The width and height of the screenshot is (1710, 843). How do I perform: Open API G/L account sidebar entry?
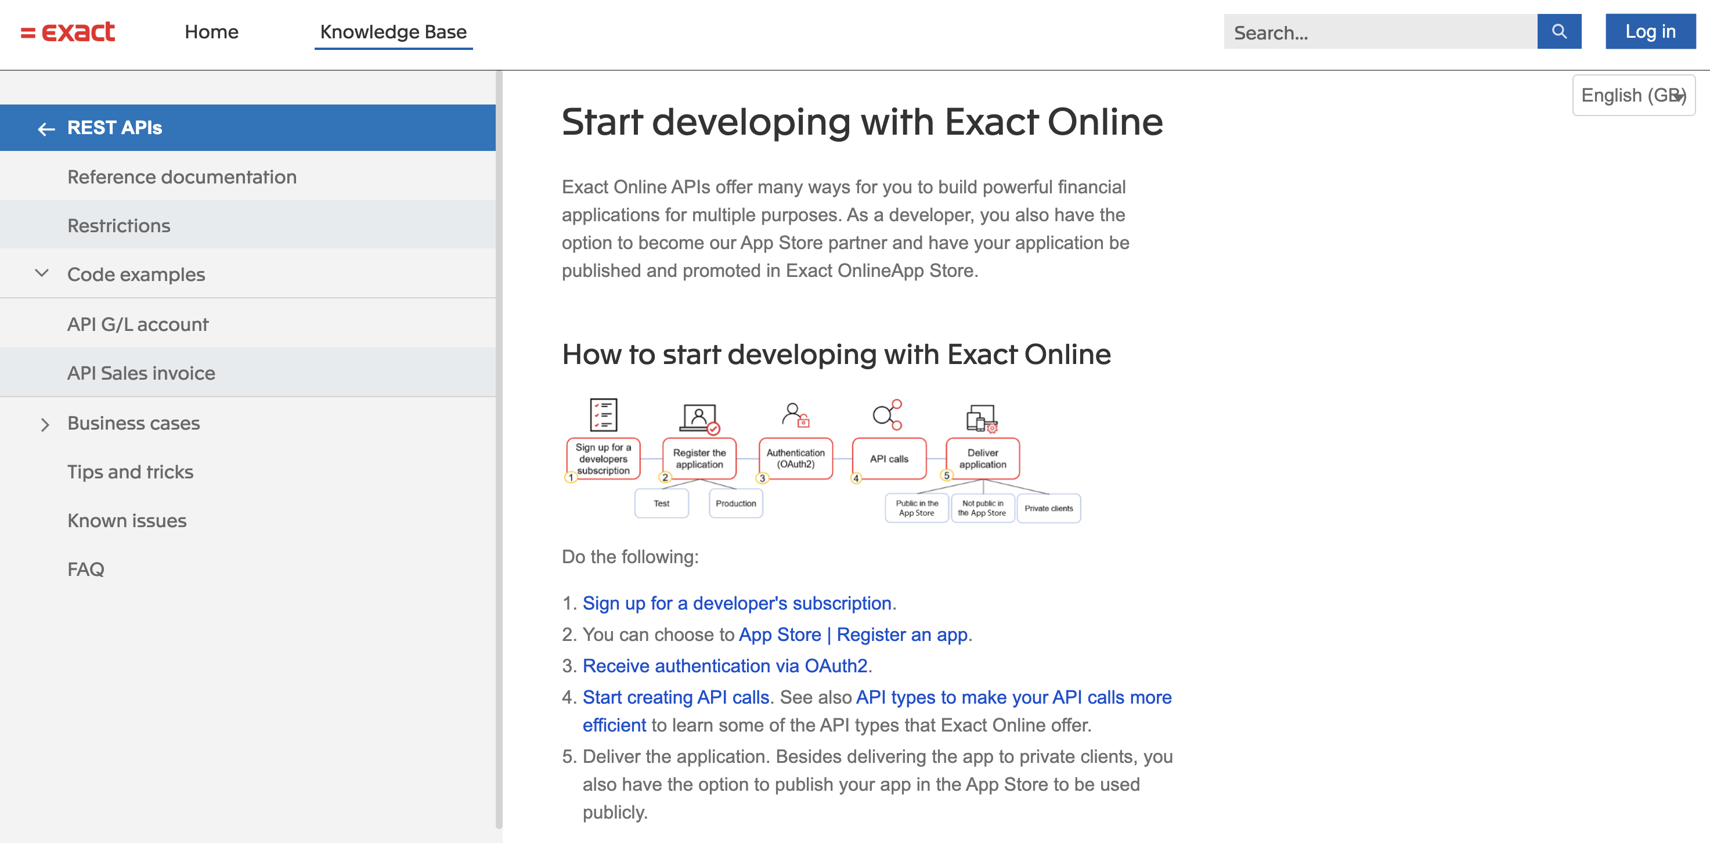pyautogui.click(x=248, y=323)
